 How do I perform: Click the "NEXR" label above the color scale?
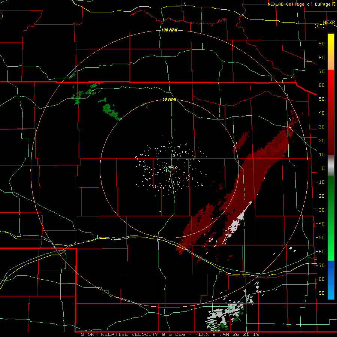click(x=329, y=22)
